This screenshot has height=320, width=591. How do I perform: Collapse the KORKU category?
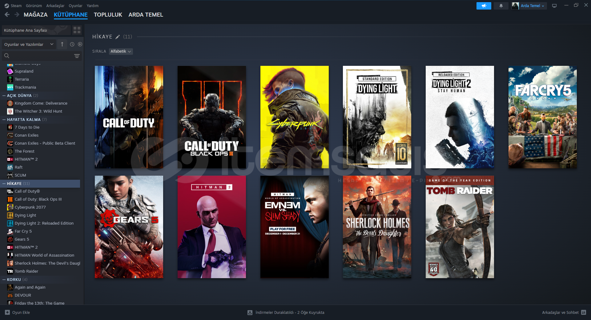point(4,279)
